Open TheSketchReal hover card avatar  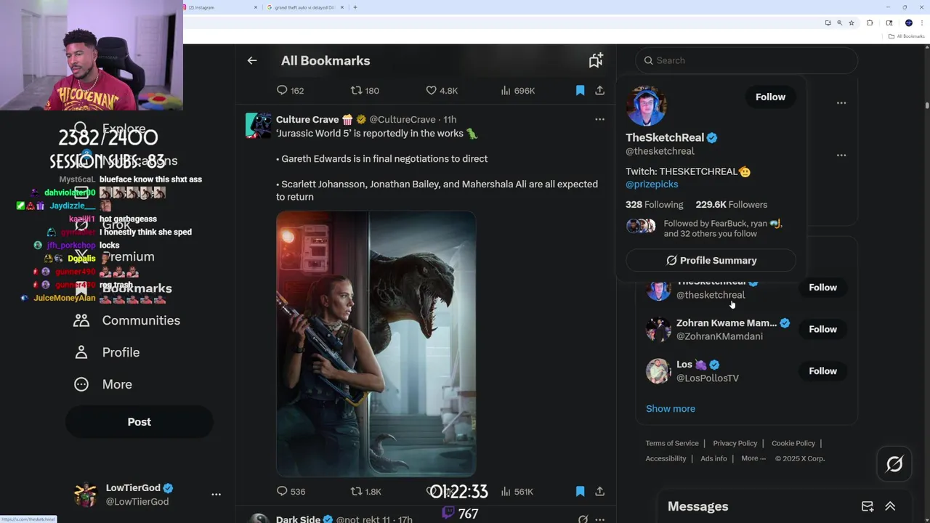pyautogui.click(x=646, y=106)
